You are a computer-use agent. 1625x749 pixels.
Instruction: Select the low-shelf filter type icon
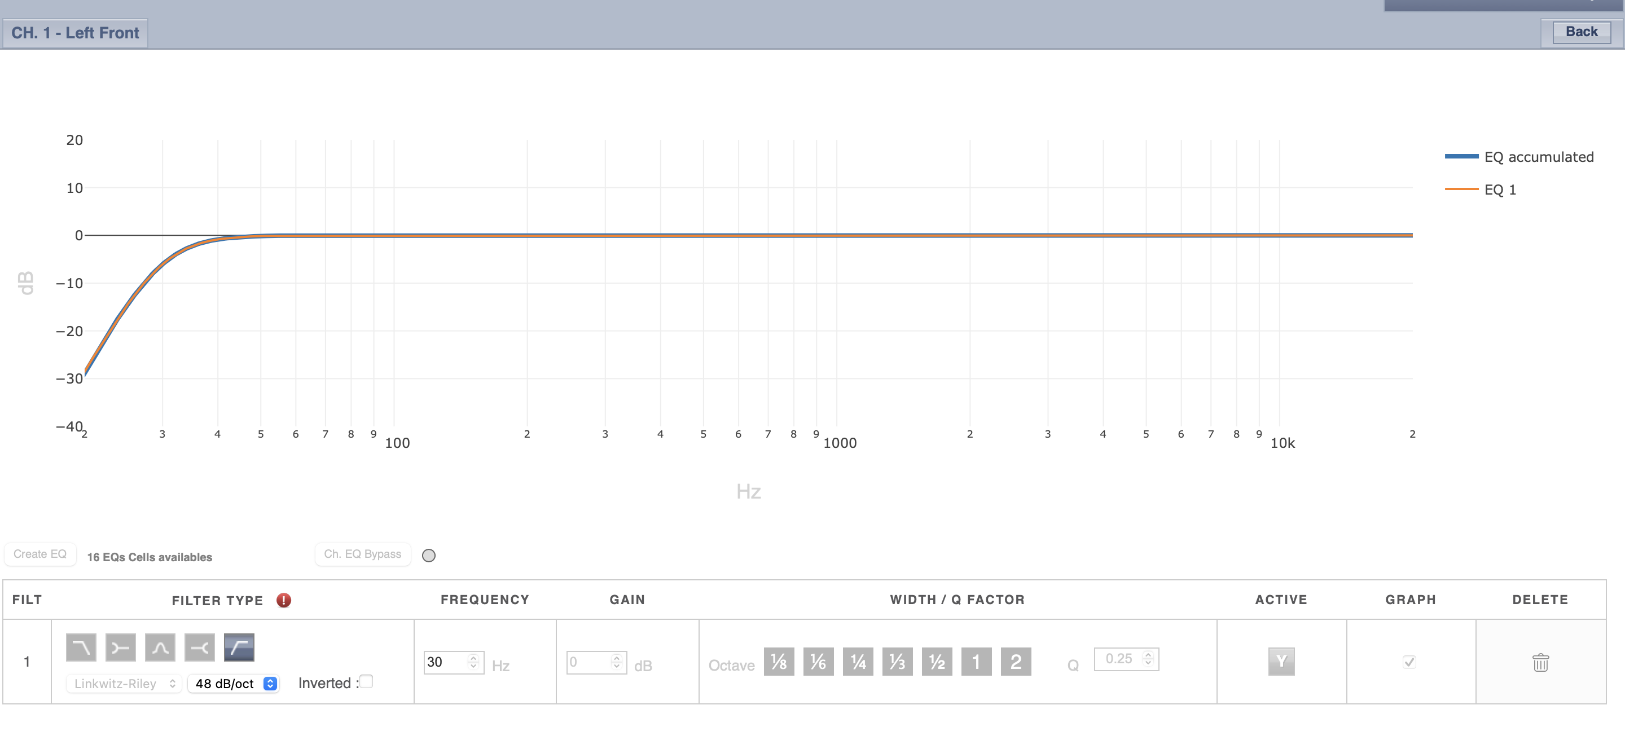pos(121,647)
